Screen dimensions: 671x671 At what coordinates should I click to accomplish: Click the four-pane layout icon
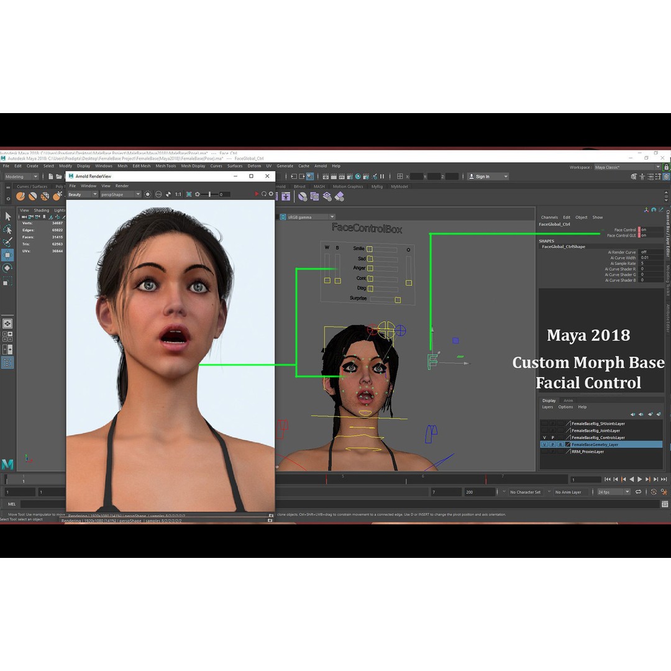point(7,336)
